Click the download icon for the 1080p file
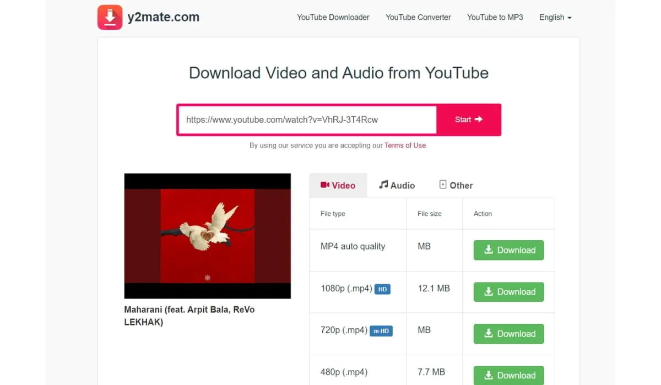Image resolution: width=661 pixels, height=385 pixels. 489,292
